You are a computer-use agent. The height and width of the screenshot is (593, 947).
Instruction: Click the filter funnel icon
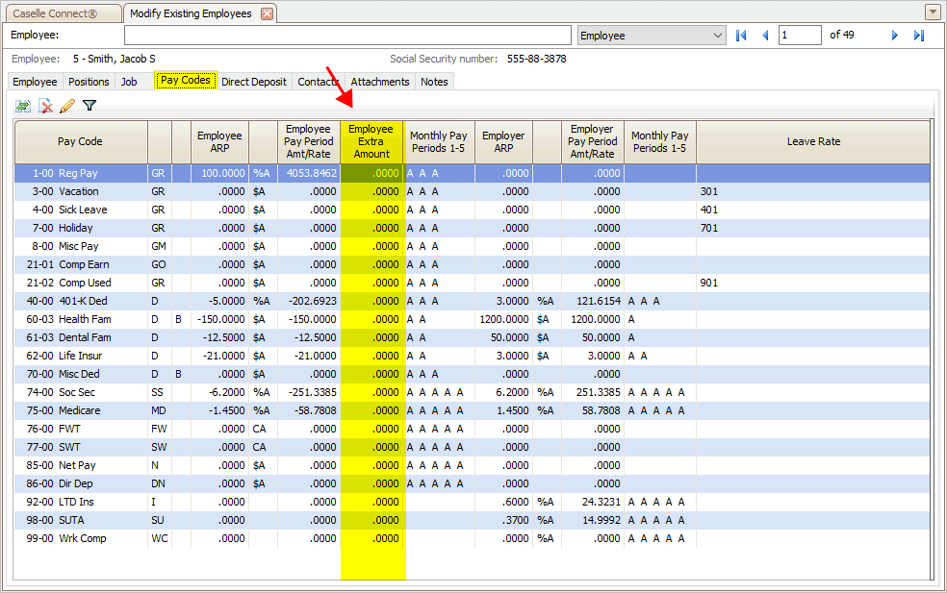90,106
